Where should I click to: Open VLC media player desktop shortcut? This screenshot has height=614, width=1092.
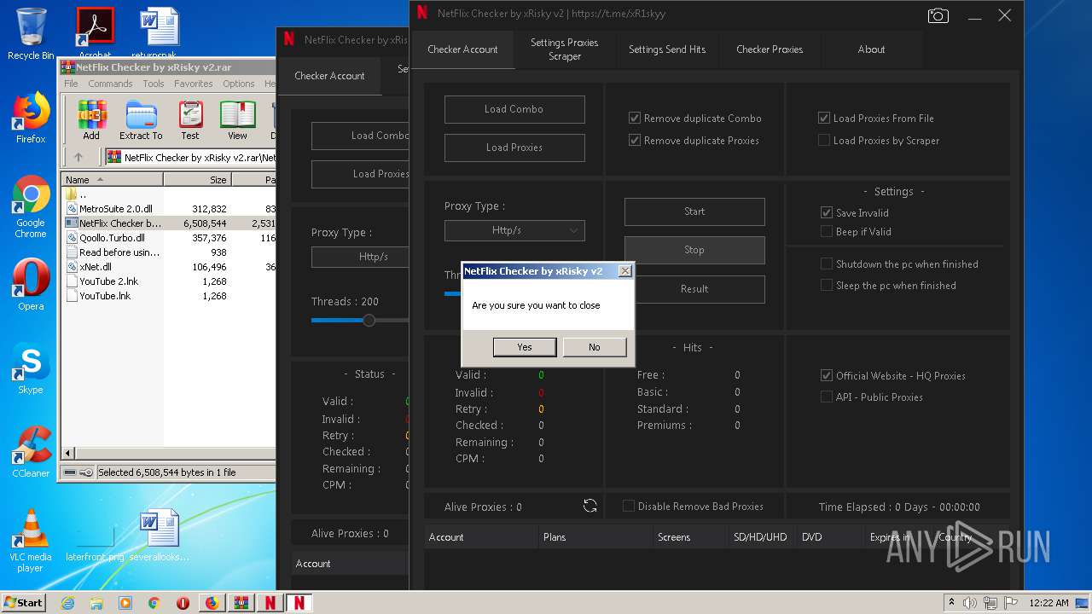point(31,541)
